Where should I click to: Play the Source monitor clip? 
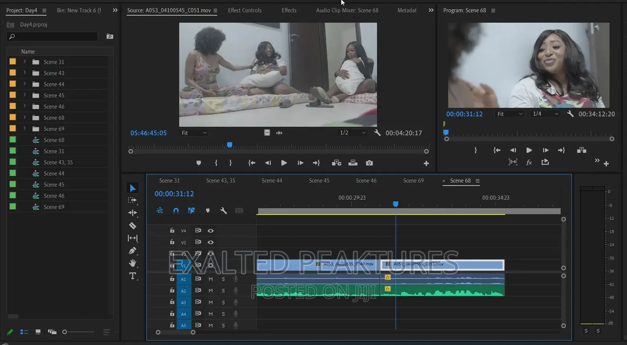(284, 163)
